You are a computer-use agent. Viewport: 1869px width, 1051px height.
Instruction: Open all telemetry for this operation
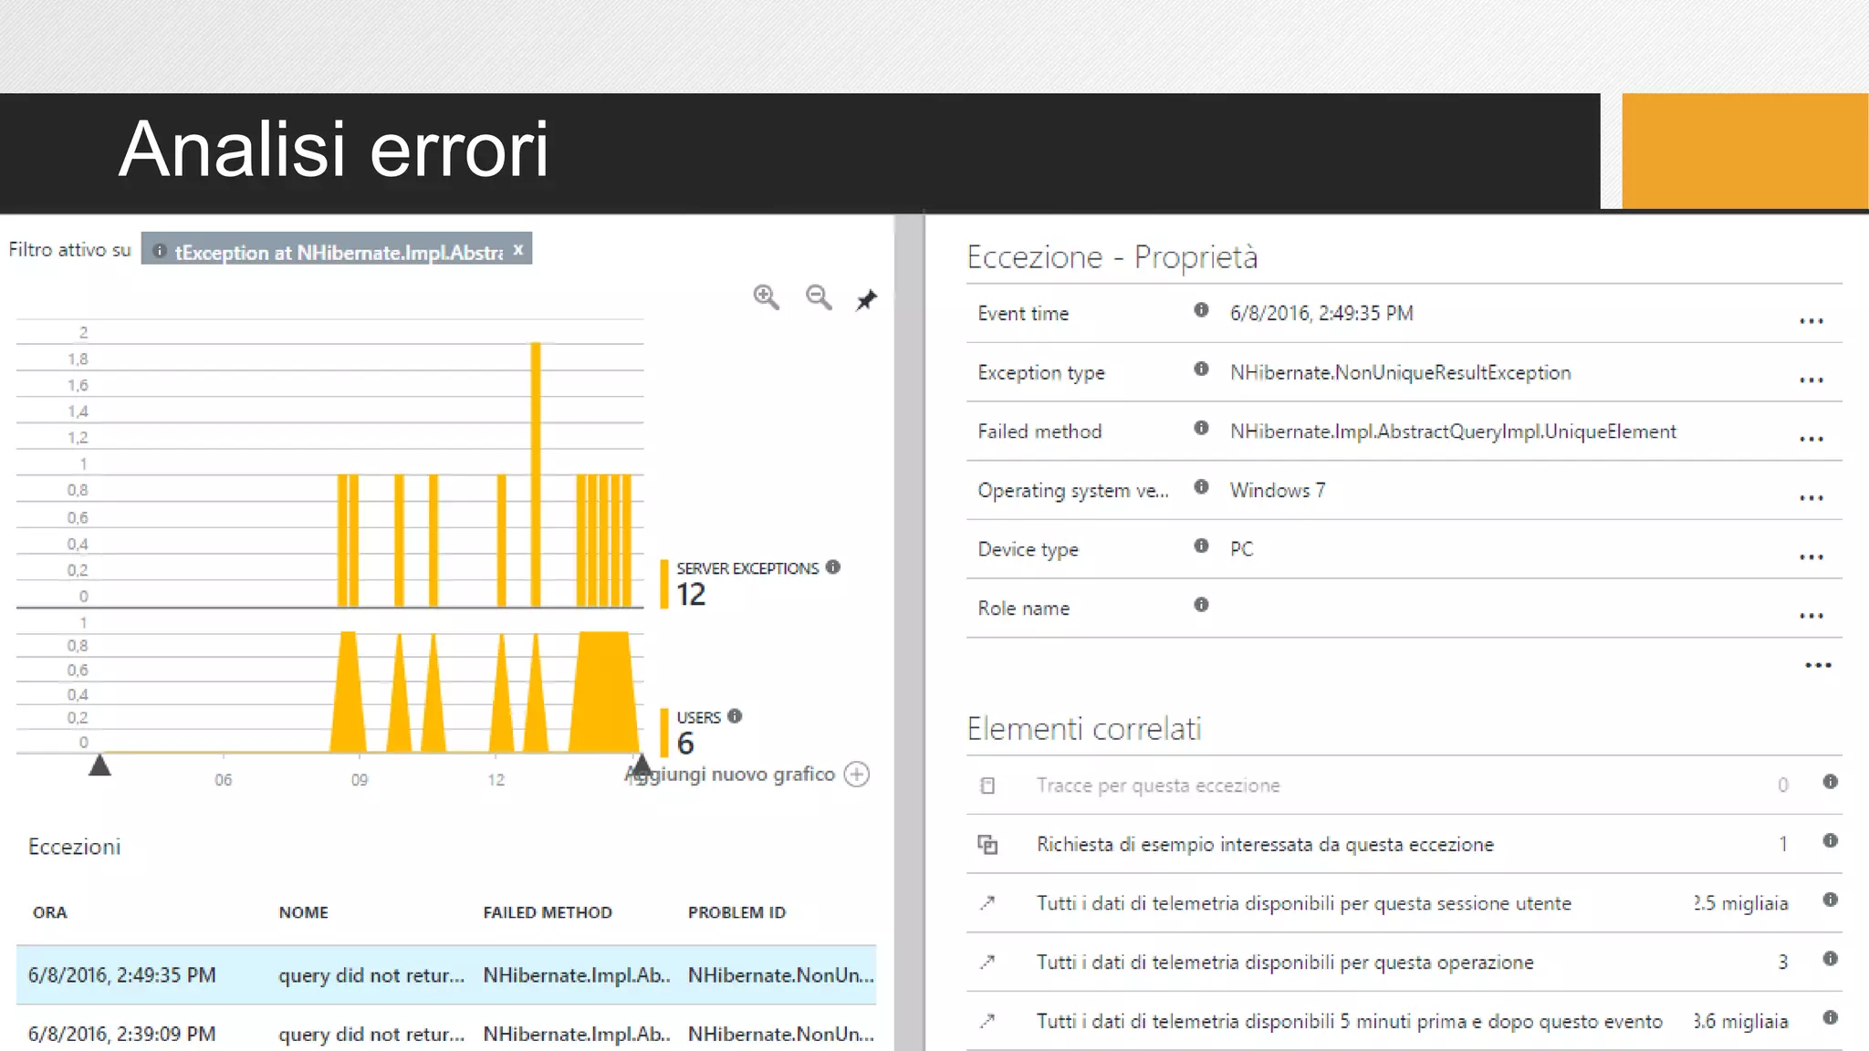[x=1284, y=963]
